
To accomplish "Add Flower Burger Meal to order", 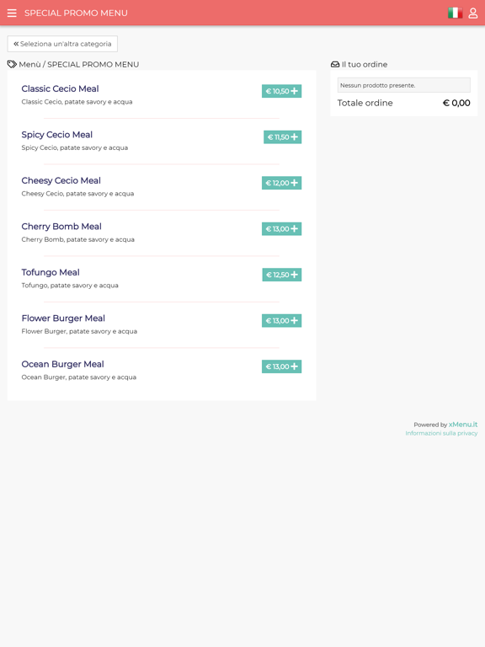I will click(282, 320).
